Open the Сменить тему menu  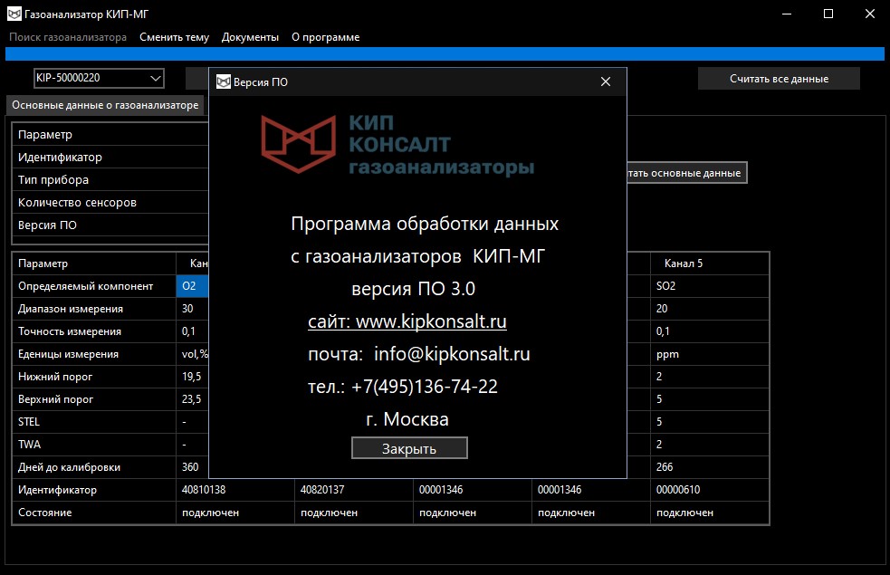click(174, 37)
